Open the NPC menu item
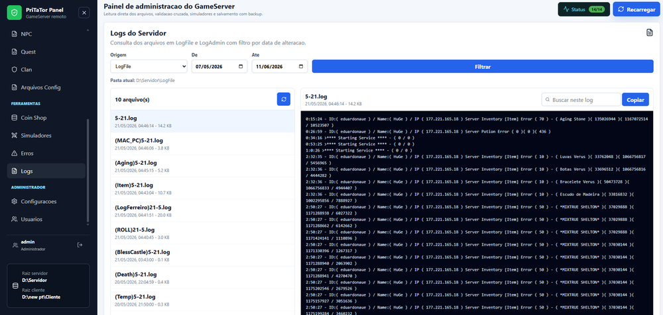 pos(46,34)
